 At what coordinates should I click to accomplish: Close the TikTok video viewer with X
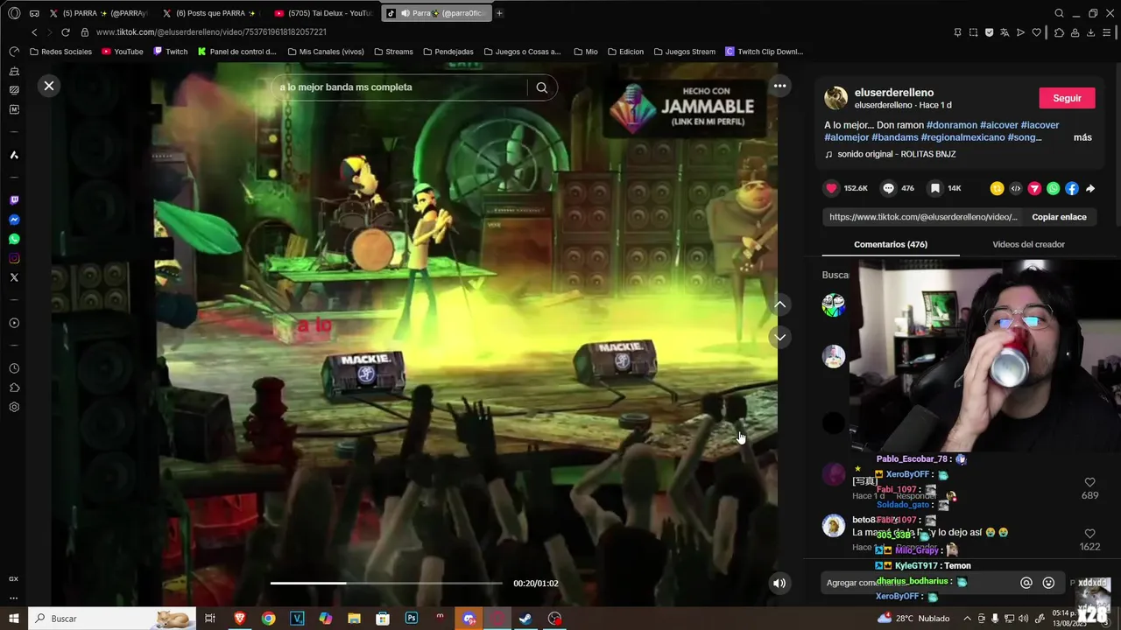[x=49, y=86]
